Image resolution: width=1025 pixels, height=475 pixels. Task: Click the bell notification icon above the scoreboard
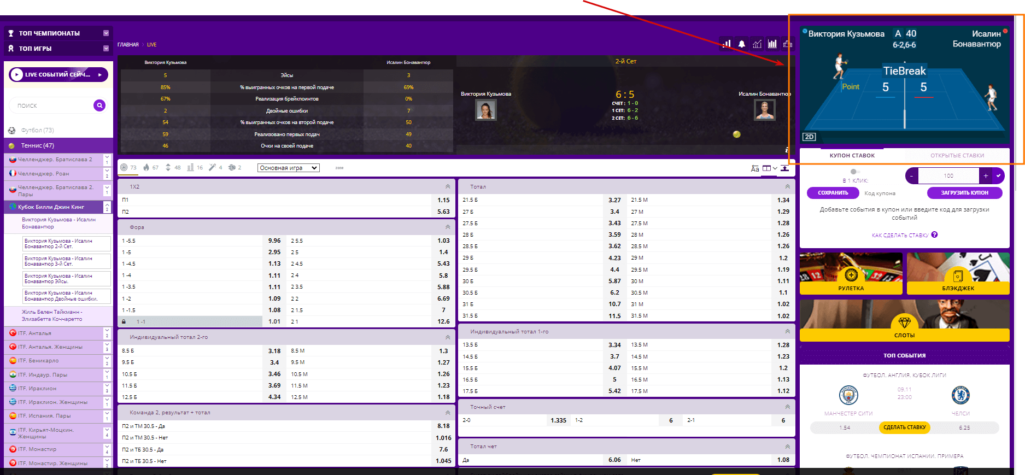[x=741, y=44]
